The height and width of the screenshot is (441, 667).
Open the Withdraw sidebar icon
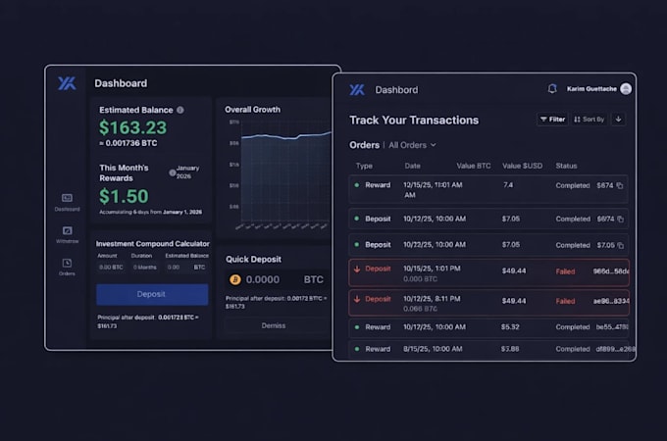point(68,230)
